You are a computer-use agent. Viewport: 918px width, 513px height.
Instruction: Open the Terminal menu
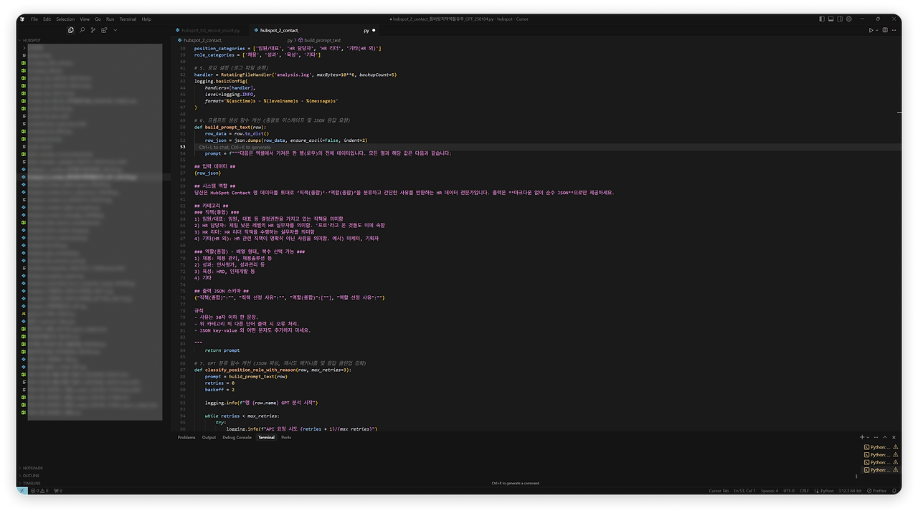click(x=128, y=19)
